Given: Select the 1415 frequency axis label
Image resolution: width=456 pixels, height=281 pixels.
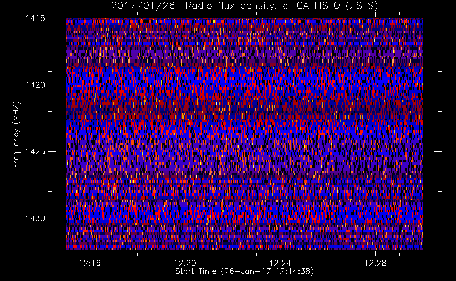Looking at the screenshot, I should tap(35, 18).
